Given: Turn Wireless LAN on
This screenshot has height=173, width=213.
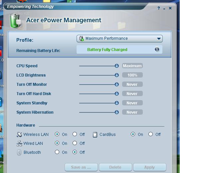Looking at the screenshot, I should pos(57,134).
